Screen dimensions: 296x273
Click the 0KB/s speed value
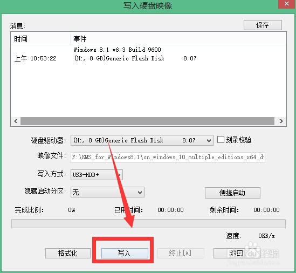click(x=266, y=236)
